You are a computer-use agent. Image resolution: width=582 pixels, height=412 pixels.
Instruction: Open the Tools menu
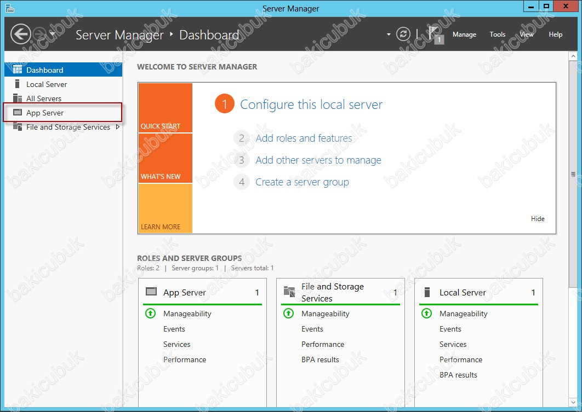[x=498, y=34]
